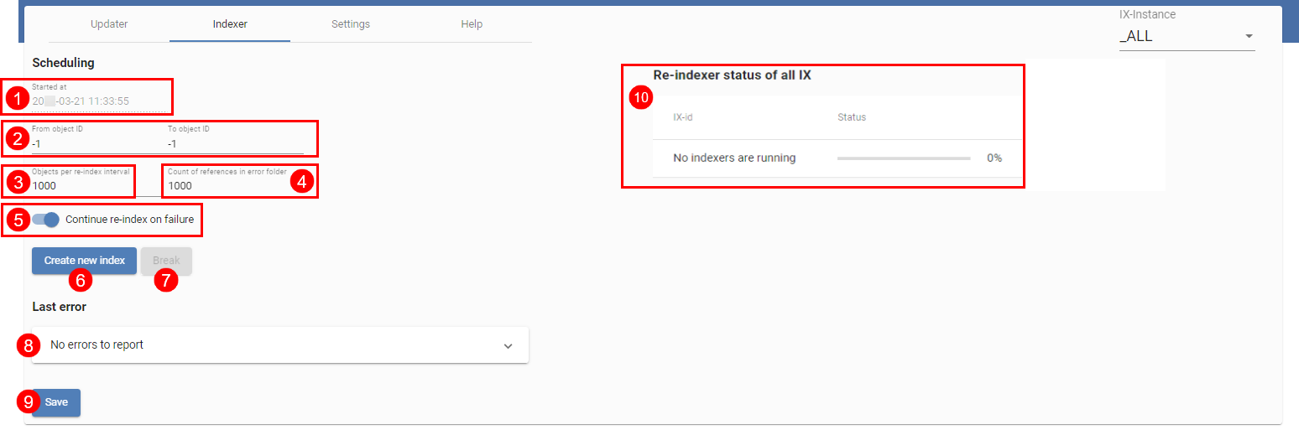Screen dimensions: 1299x435
Task: Click the Status column header
Action: [x=852, y=117]
